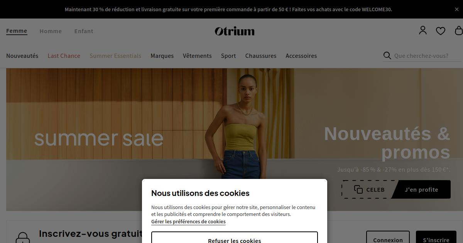Image resolution: width=463 pixels, height=243 pixels.
Task: Copy the CELEB promo code
Action: [369, 189]
